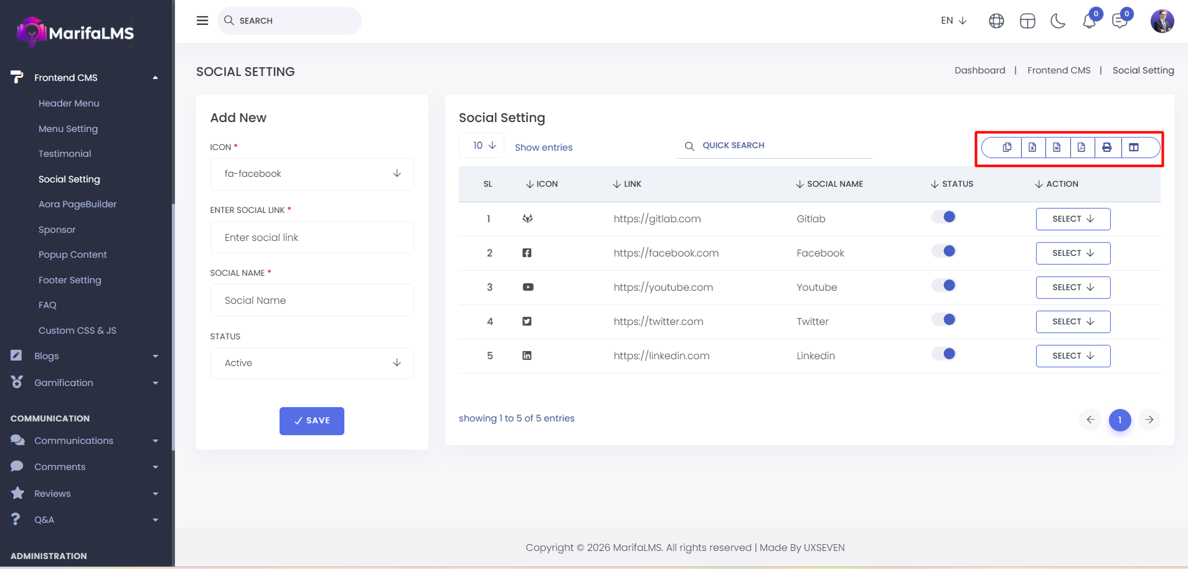Viewport: 1188px width, 569px height.
Task: Click the hamburger menu icon
Action: (x=202, y=21)
